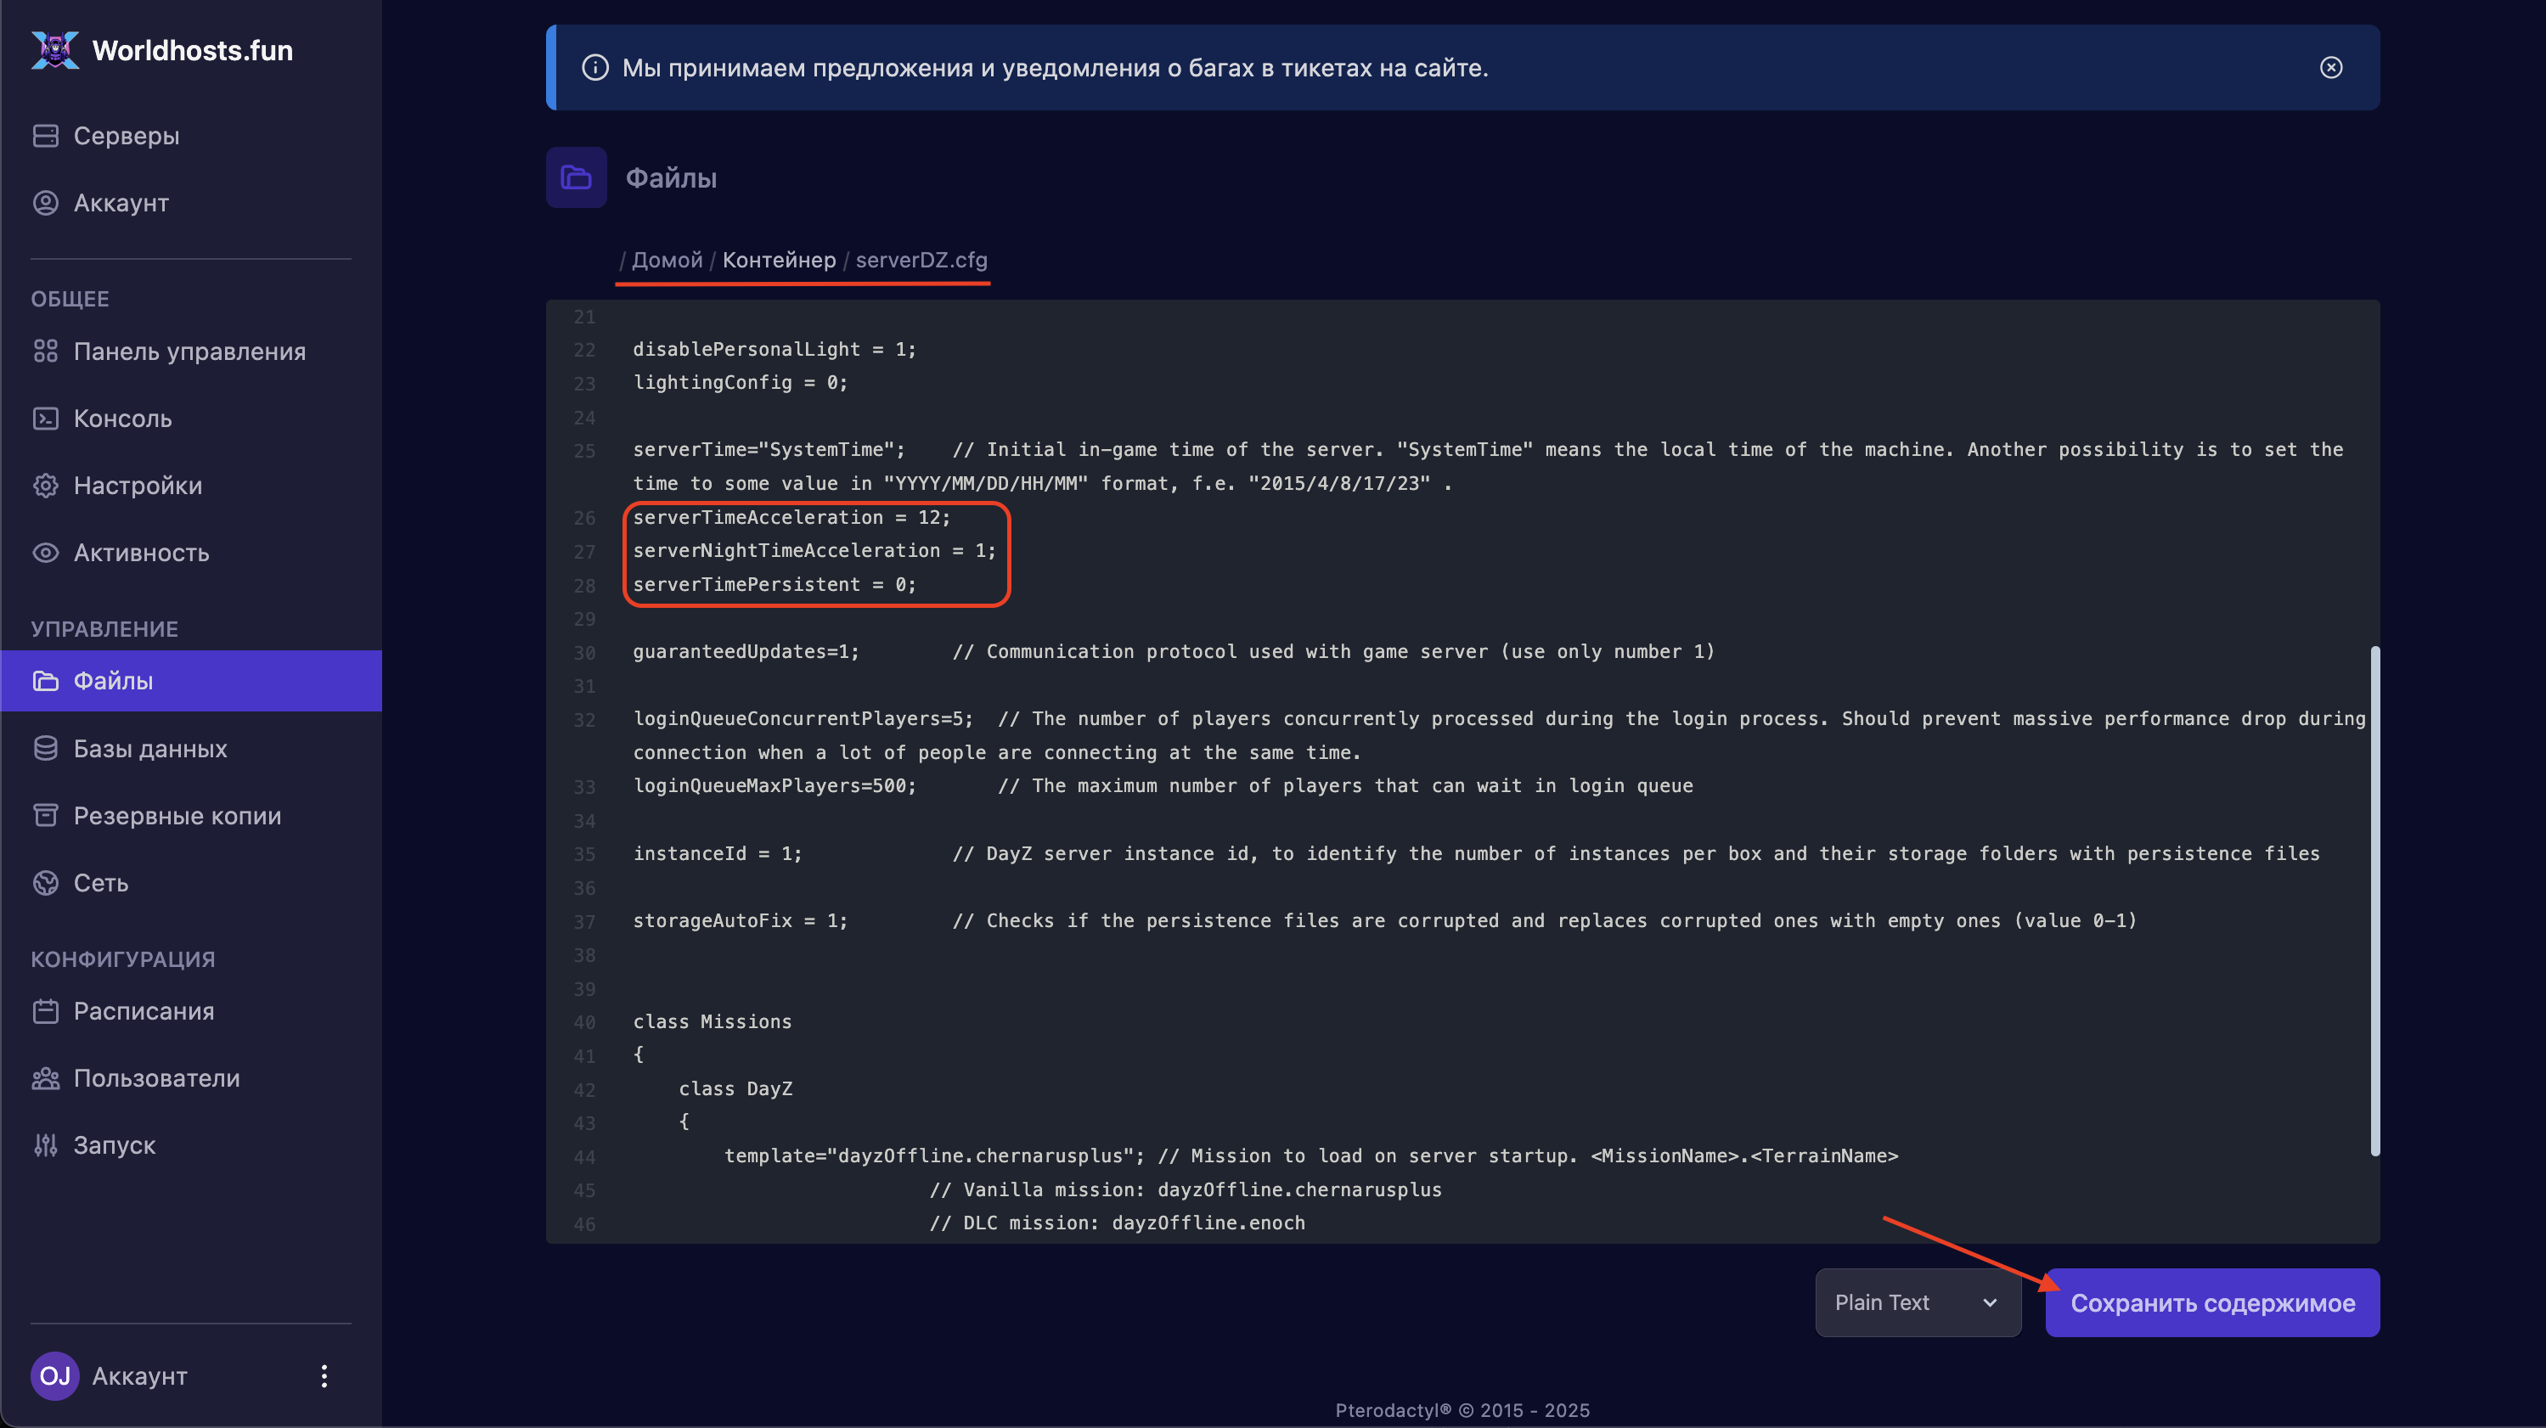Open the Файлы sidebar section
Screen dimensions: 2546x1428
coord(113,681)
